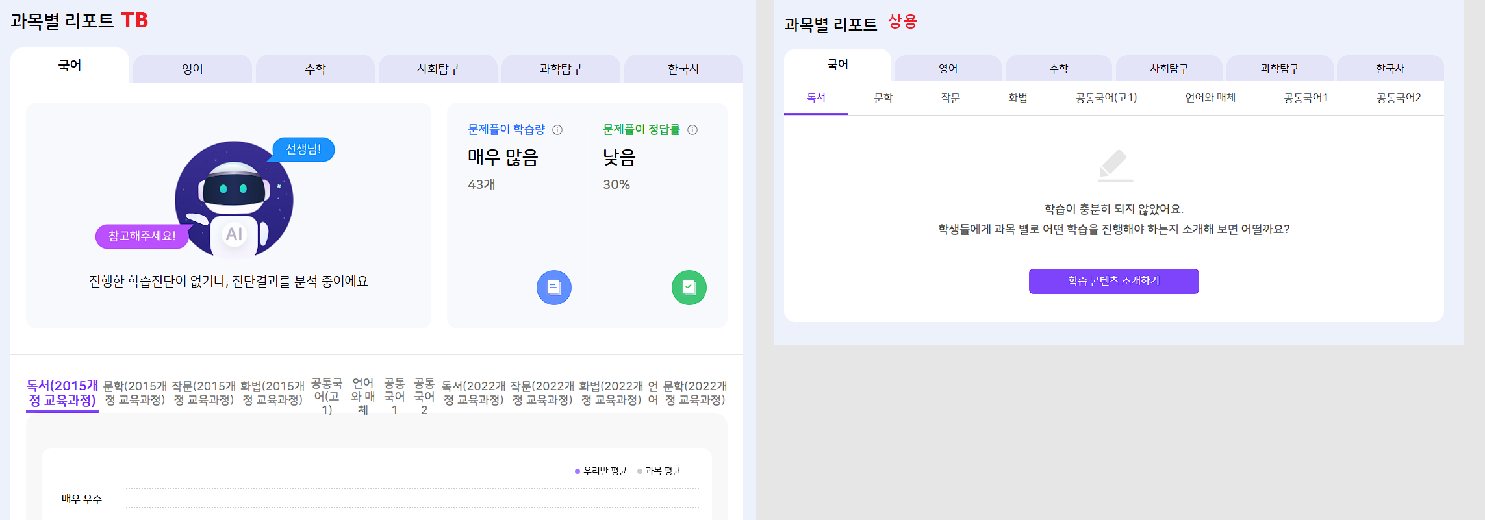Toggle 과목 평균 legend item
Image resolution: width=1485 pixels, height=520 pixels.
pos(659,471)
